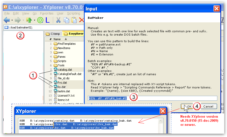The width and height of the screenshot is (227, 137).
Task: Click the Forward navigation arrow
Action: 18,20
